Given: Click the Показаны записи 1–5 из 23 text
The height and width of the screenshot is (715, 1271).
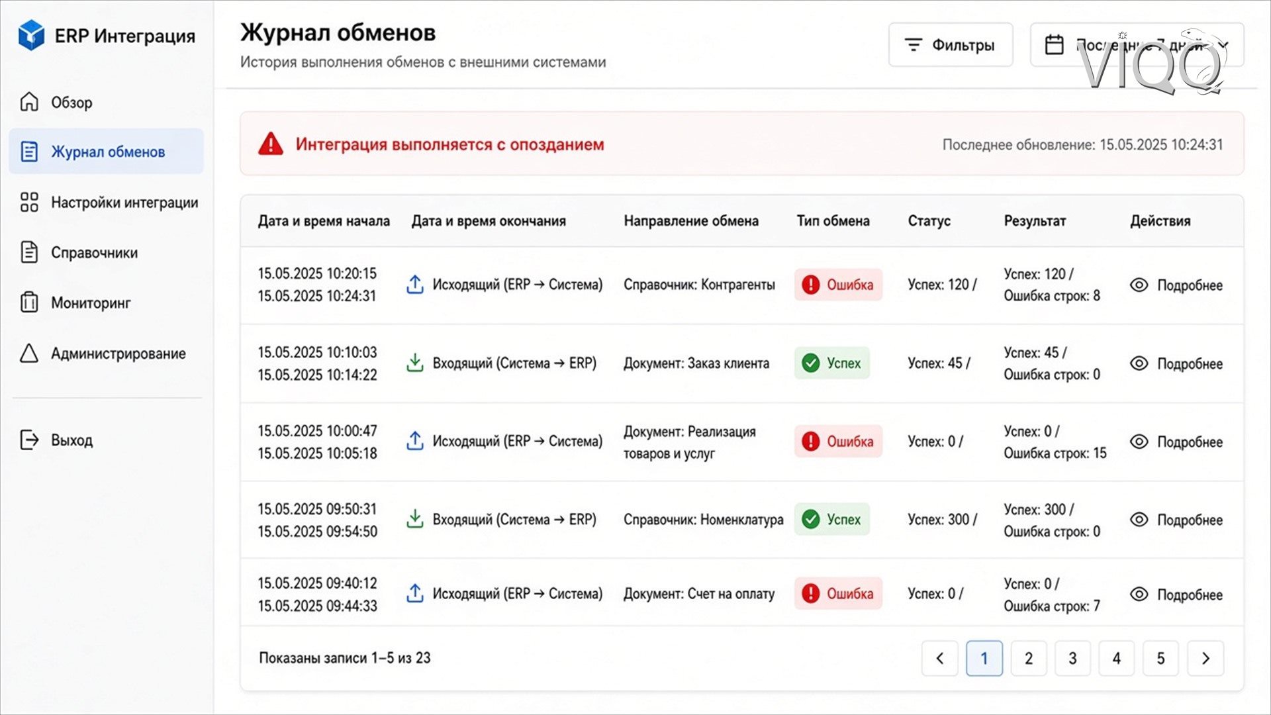Looking at the screenshot, I should point(345,658).
